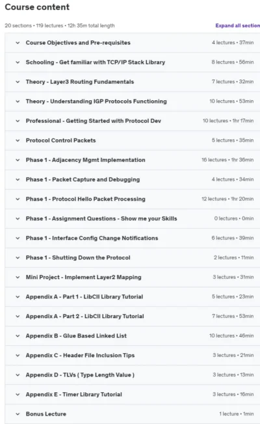Expand chevron for Appendix A Part 1 LibCli
Viewport: 260px width, 424px height.
pyautogui.click(x=18, y=297)
